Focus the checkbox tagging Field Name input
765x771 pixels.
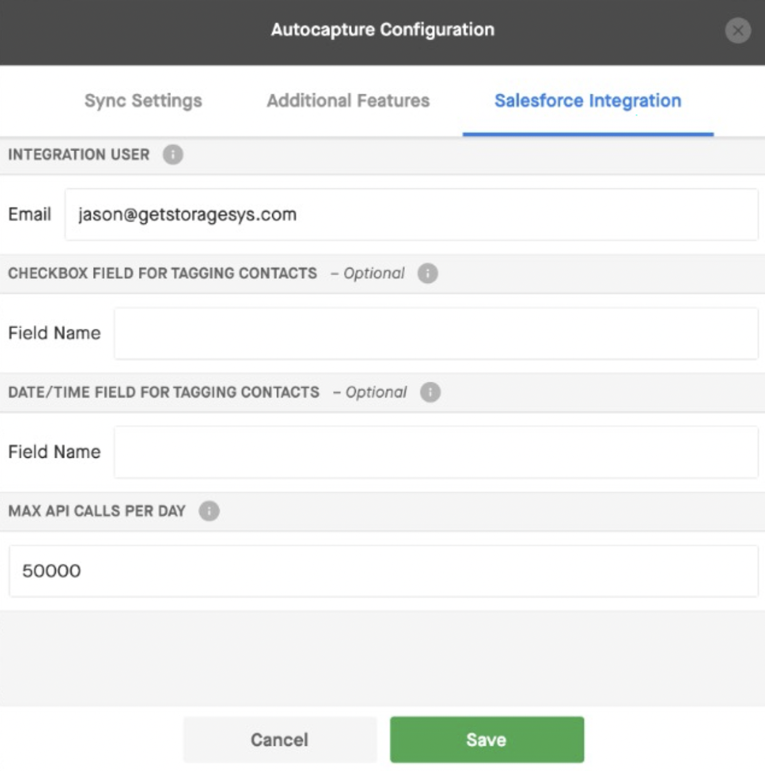(436, 334)
